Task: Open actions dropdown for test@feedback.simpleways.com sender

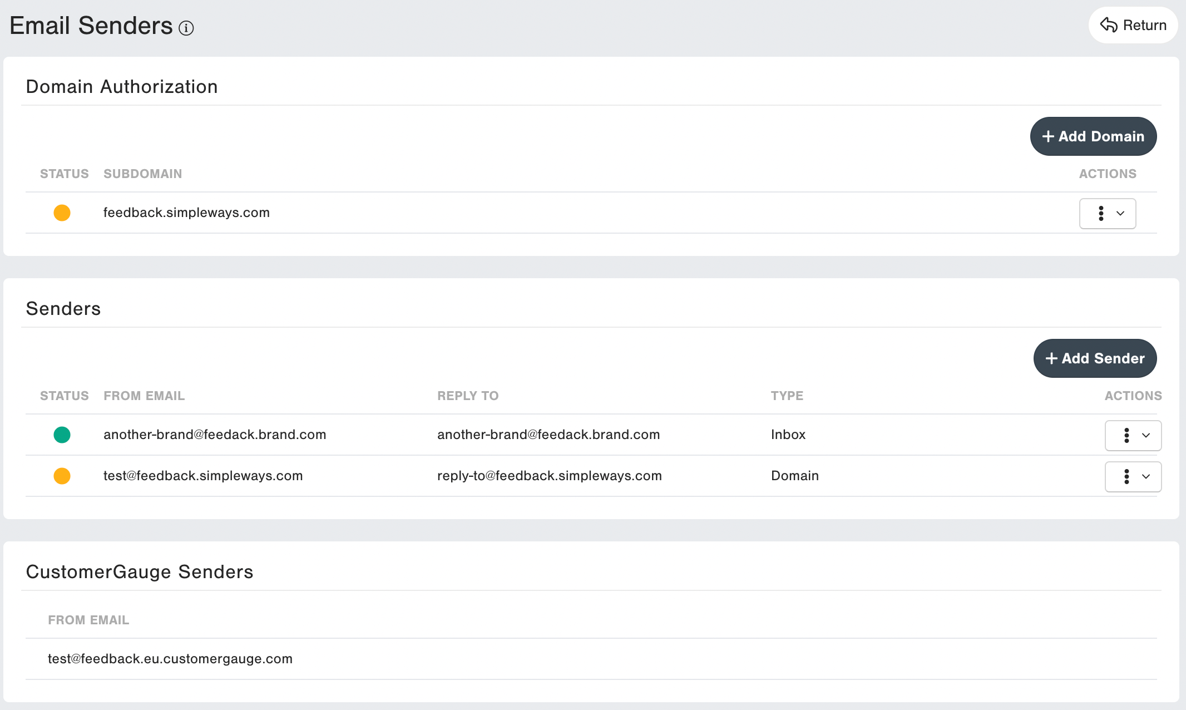Action: pyautogui.click(x=1133, y=477)
